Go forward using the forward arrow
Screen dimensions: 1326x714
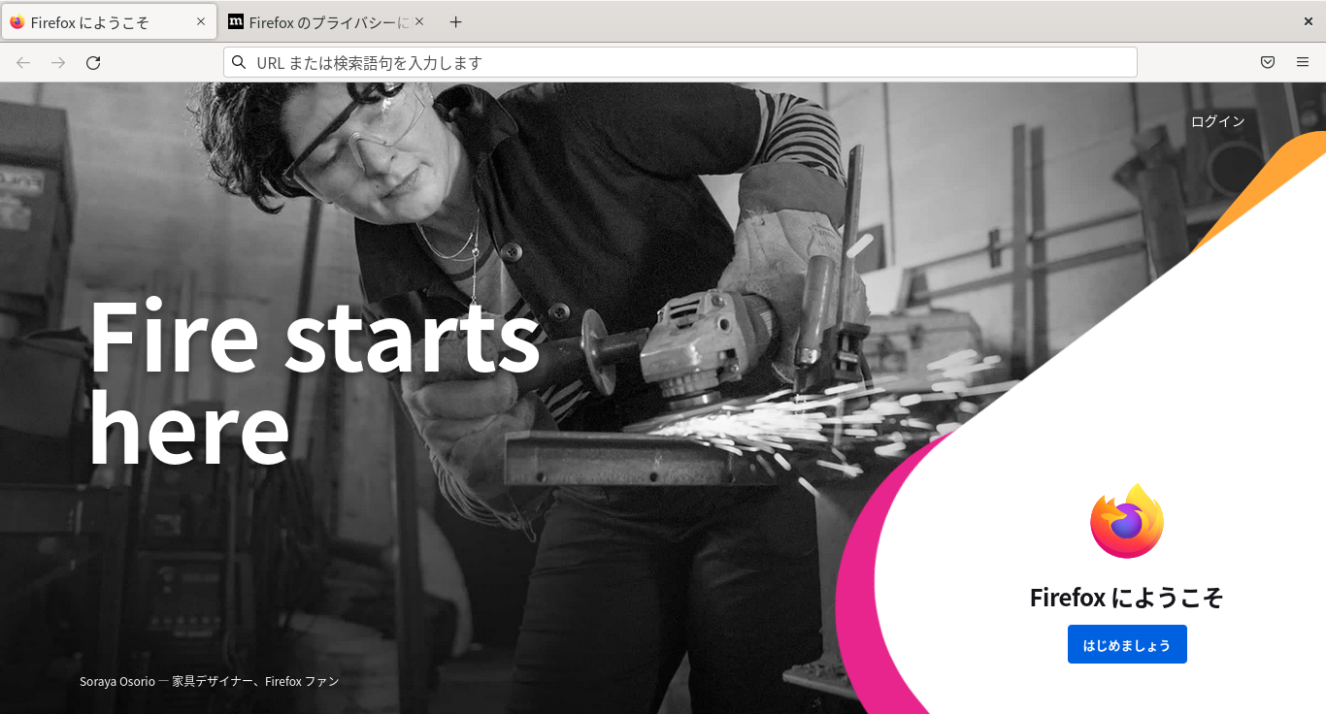pos(58,63)
